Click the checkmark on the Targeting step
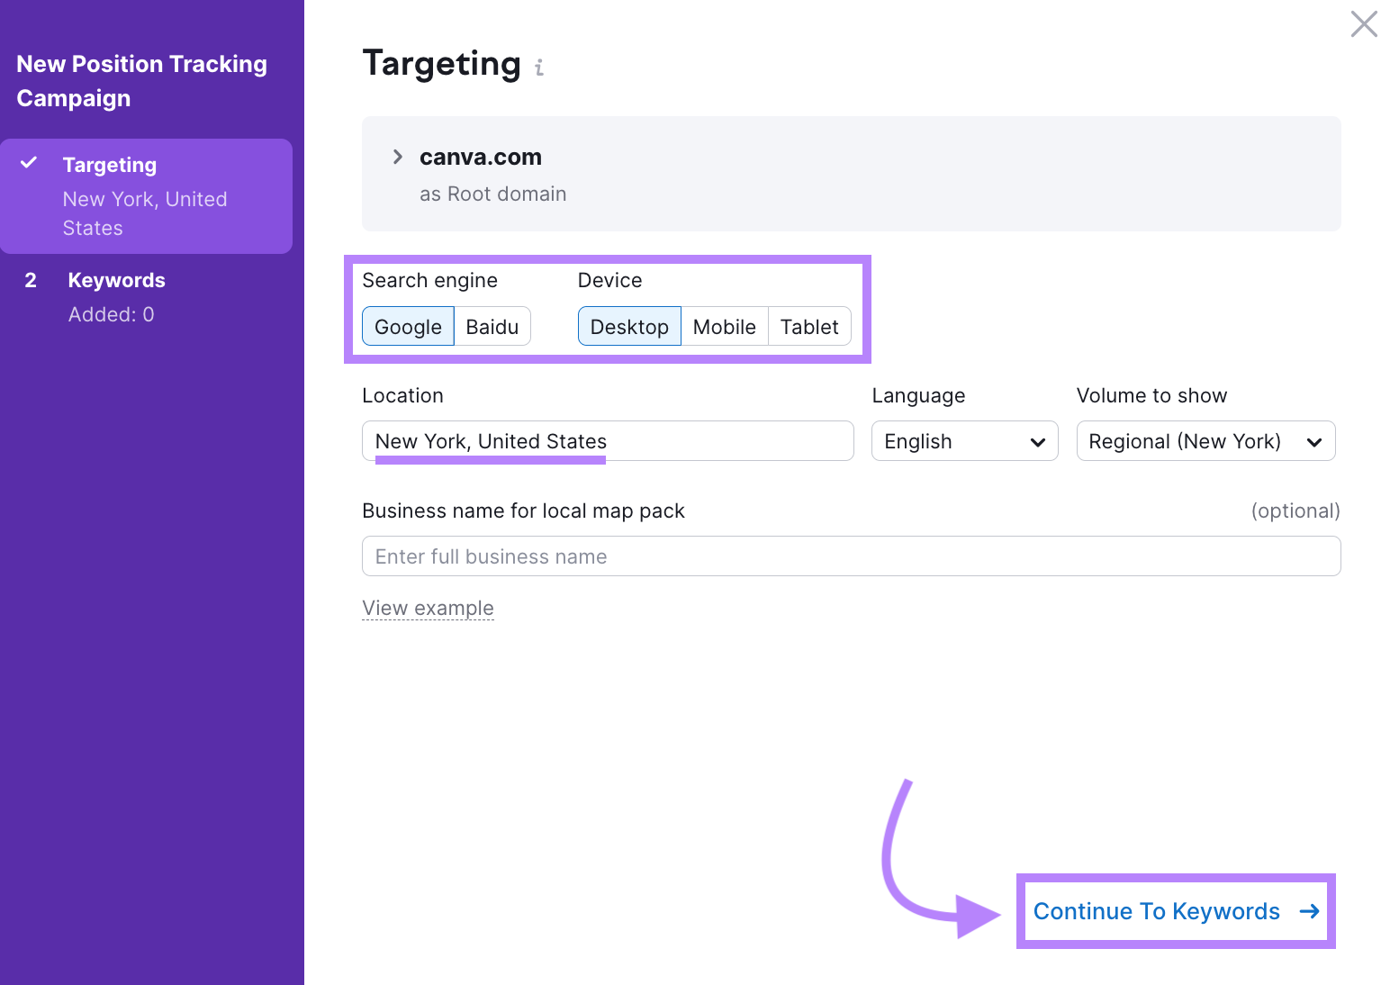Viewport: 1390px width, 985px height. [29, 164]
